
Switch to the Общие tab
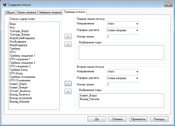pos(10,12)
